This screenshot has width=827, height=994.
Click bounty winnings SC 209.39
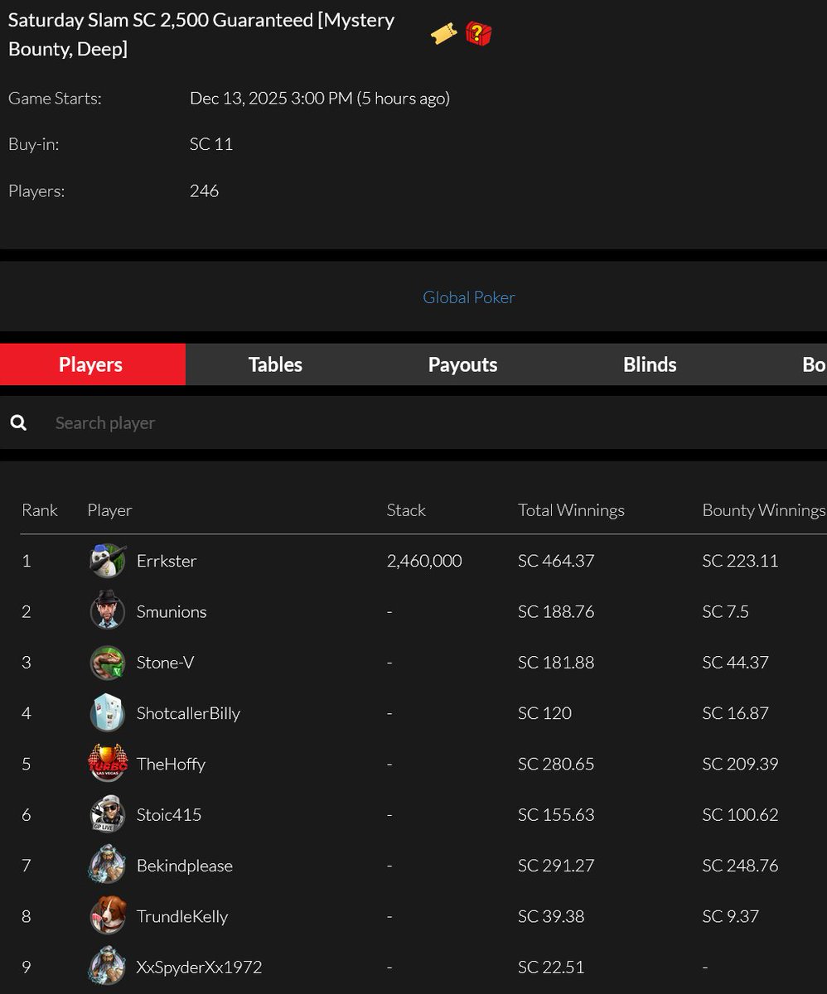(x=740, y=764)
